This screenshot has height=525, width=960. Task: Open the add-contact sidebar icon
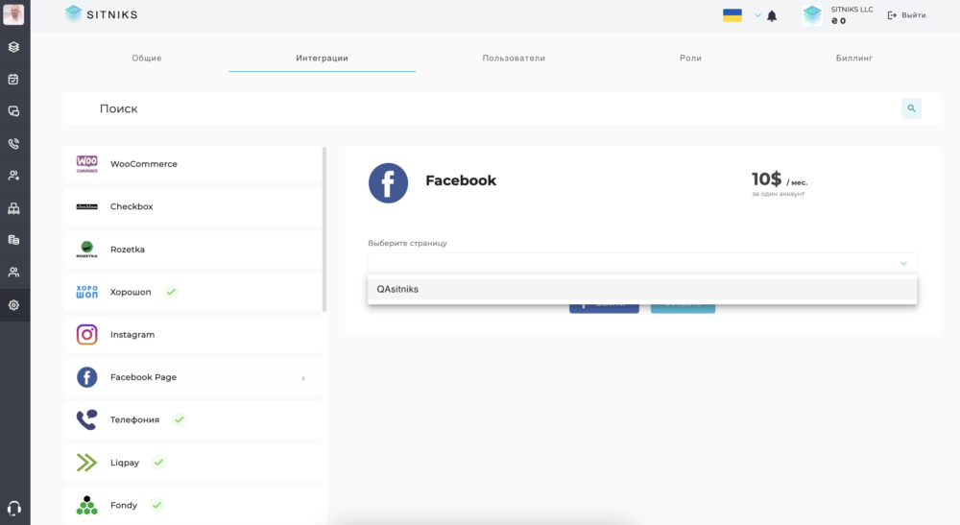click(x=13, y=176)
